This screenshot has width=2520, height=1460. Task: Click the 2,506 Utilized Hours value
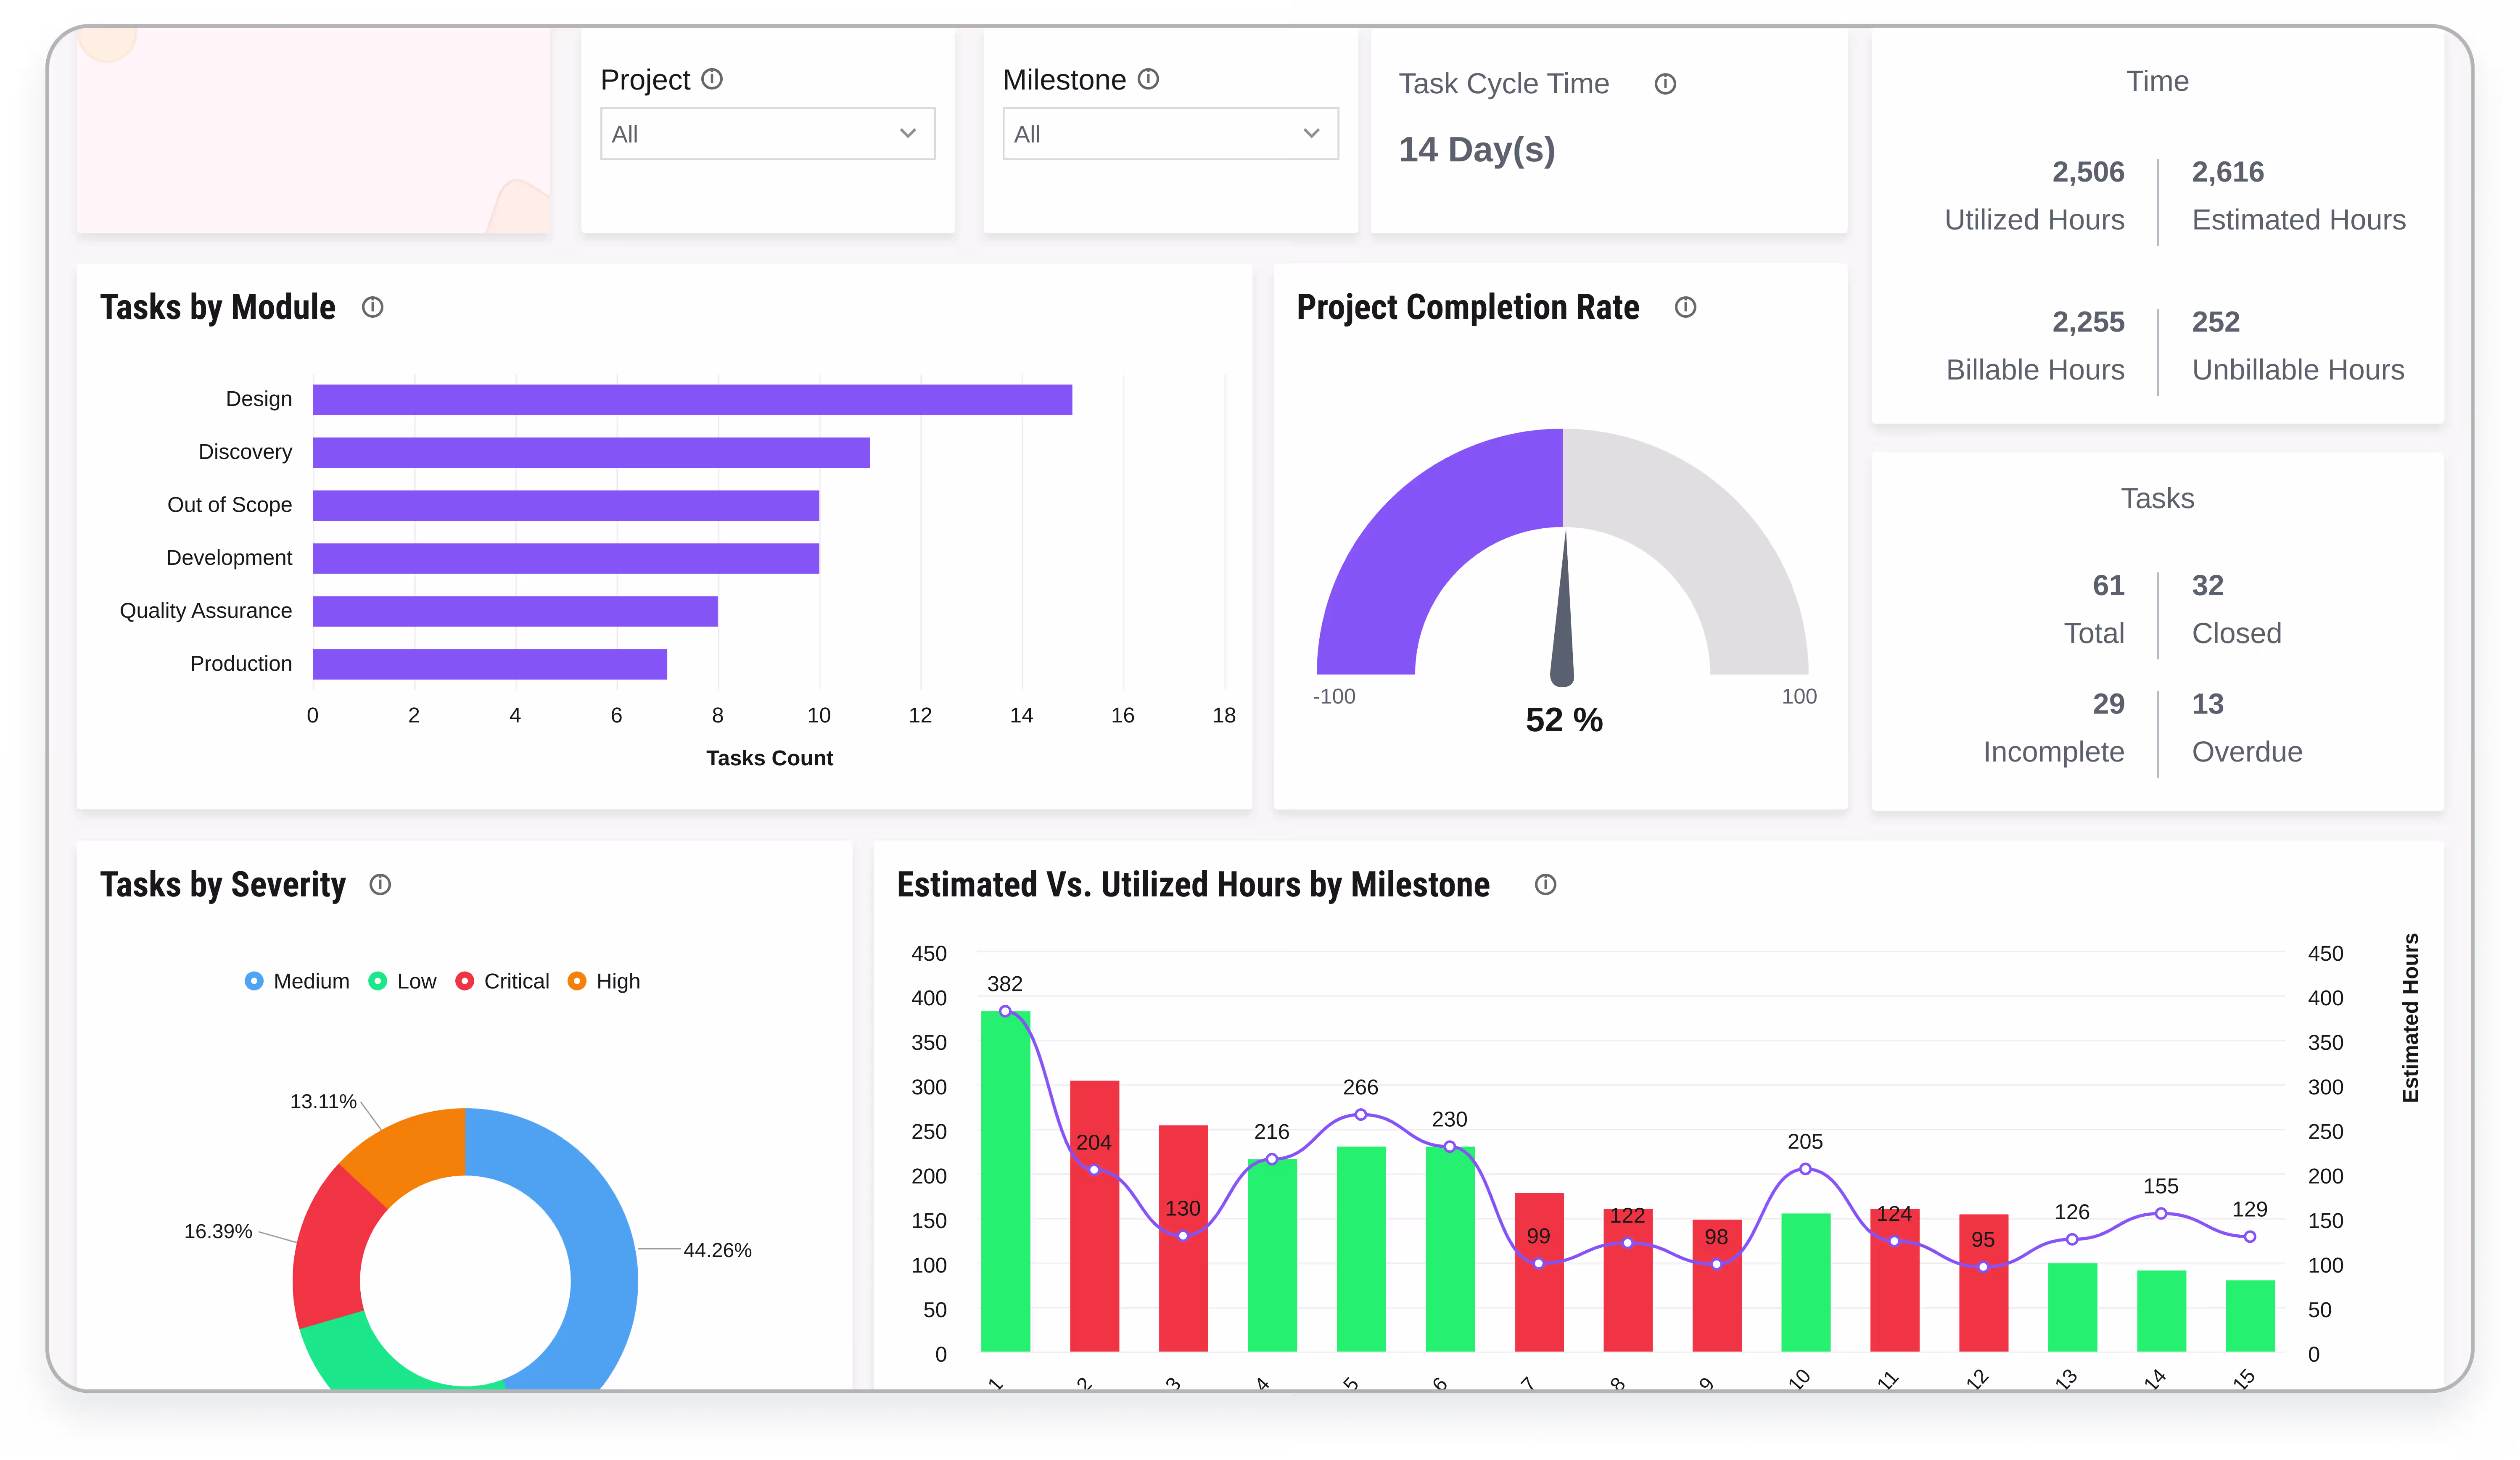click(2088, 172)
